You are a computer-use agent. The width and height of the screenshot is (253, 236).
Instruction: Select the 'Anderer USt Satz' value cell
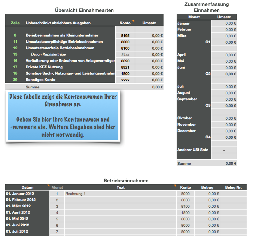[x=224, y=150]
